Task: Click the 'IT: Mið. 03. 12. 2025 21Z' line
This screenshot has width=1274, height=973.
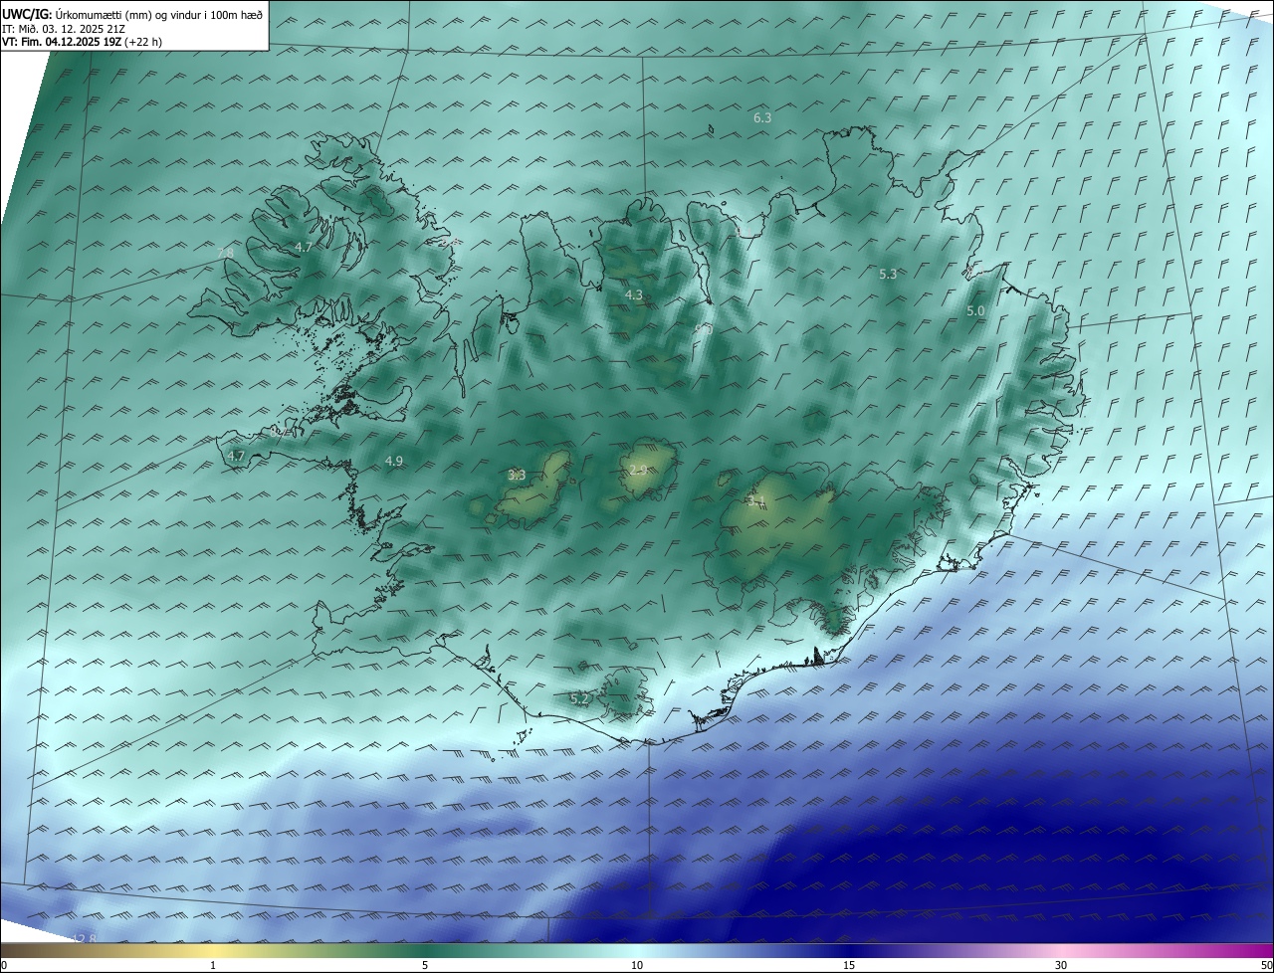Action: (x=63, y=28)
